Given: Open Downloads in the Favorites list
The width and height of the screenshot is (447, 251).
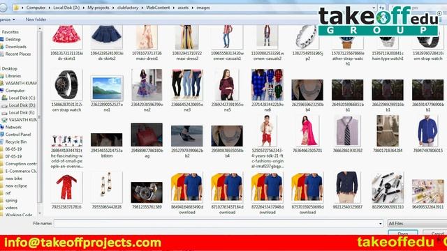Looking at the screenshot, I should click(x=15, y=47).
